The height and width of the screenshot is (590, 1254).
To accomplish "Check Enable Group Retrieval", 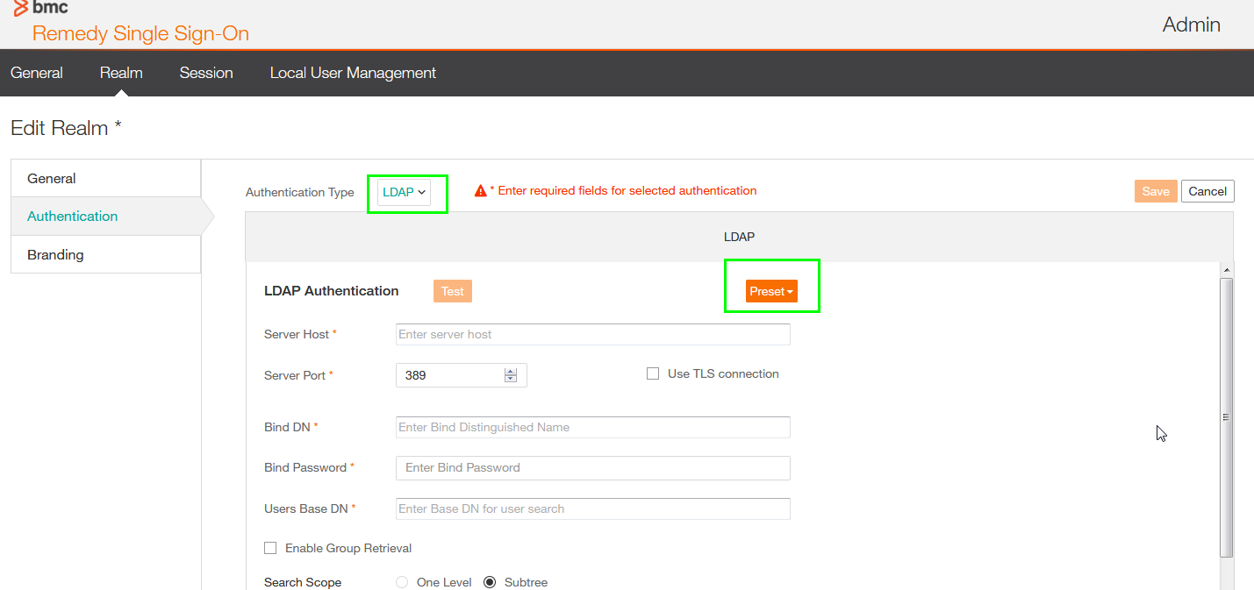I will 270,548.
